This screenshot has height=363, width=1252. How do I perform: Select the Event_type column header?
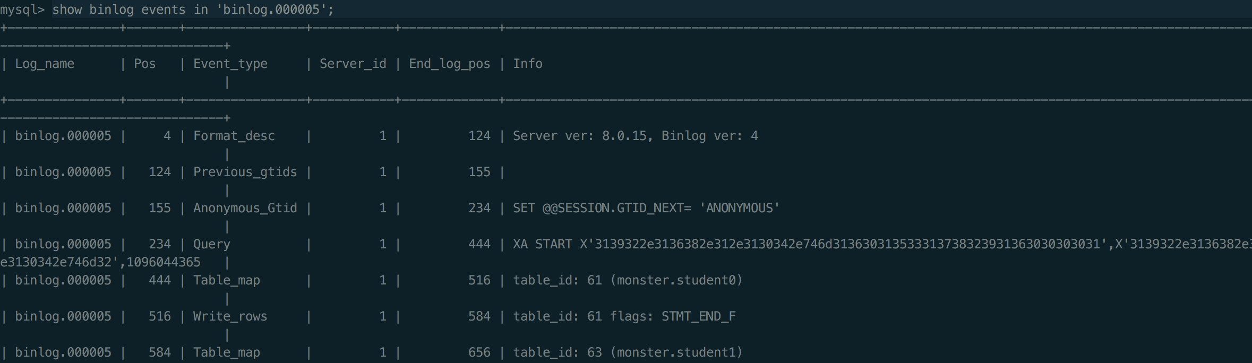coord(230,64)
